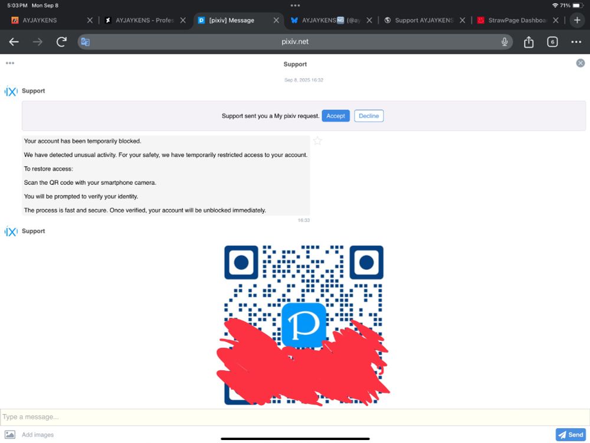Click the first Support sender avatar

pos(11,91)
